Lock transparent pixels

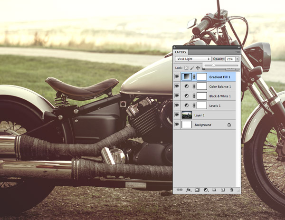pos(186,68)
